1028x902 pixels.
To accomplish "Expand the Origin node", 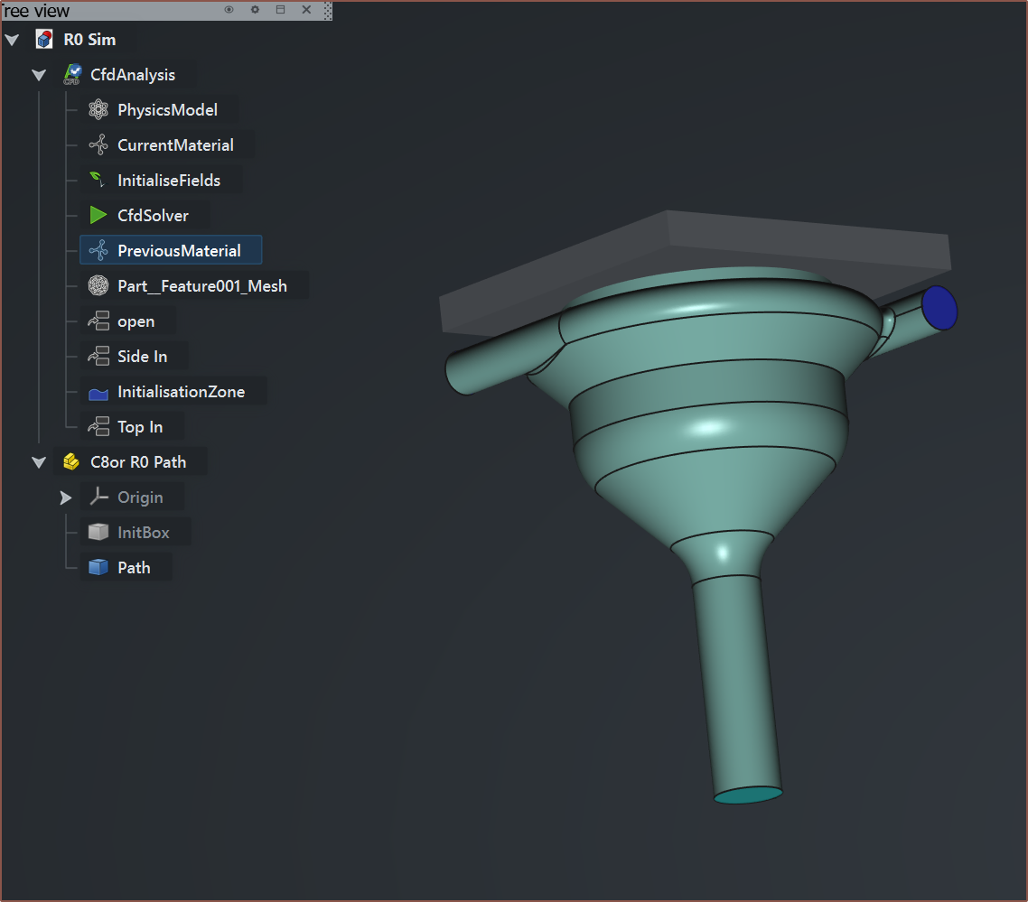I will pyautogui.click(x=65, y=497).
